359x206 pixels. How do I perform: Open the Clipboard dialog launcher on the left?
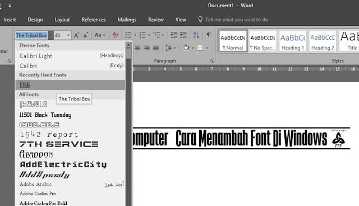click(x=9, y=61)
